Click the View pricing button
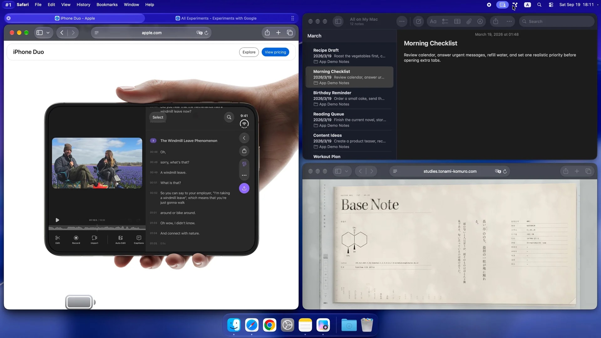This screenshot has height=338, width=601. (x=275, y=52)
